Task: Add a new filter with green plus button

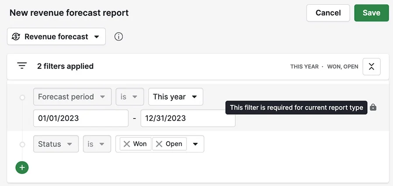Action: [22, 167]
